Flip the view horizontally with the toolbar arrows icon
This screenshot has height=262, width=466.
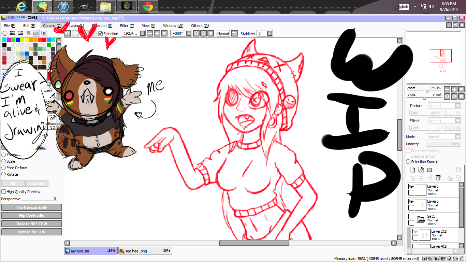(234, 33)
